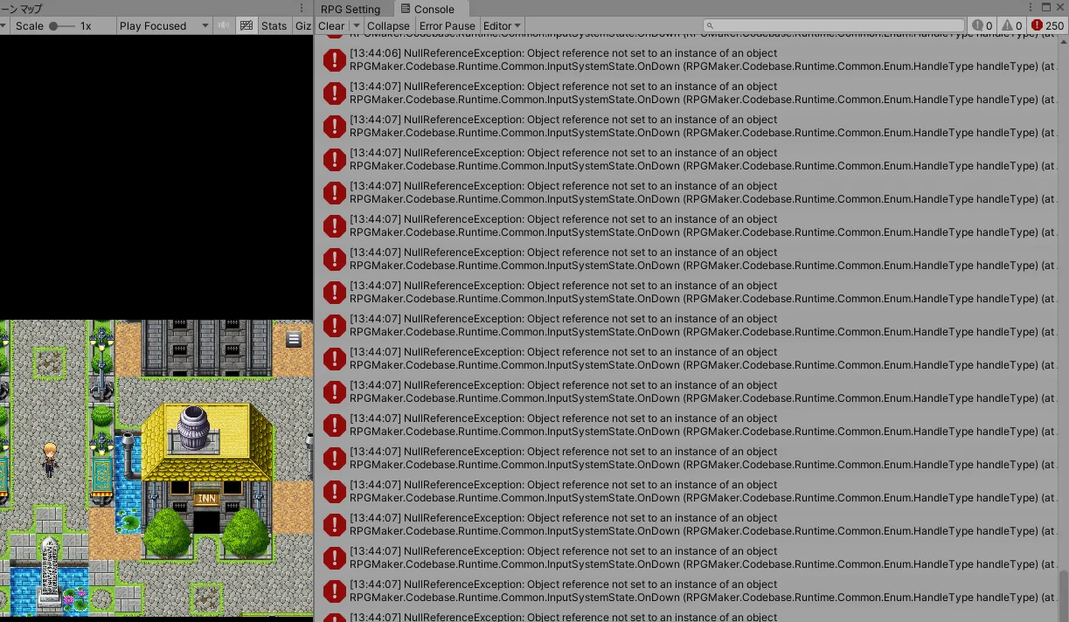Open the Play Focused dropdown

tap(163, 25)
